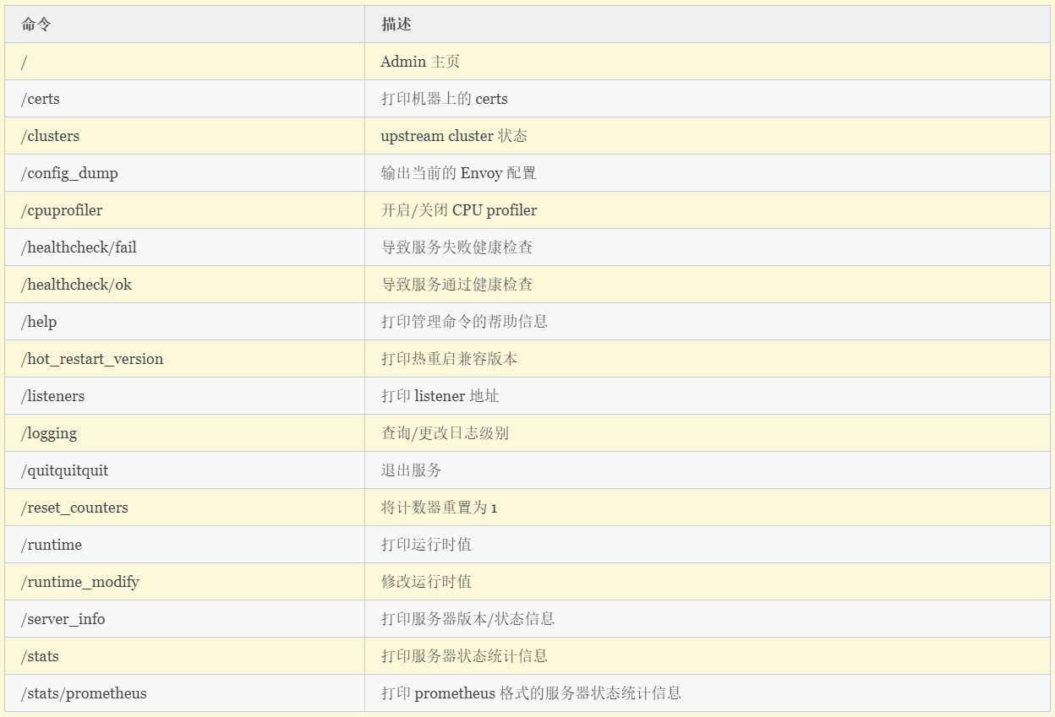Click '打印热重启兼容版本' description
Image resolution: width=1055 pixels, height=717 pixels.
point(449,359)
